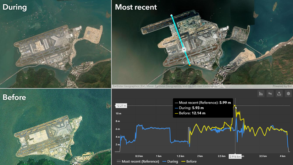Click the export profile icon
293x165 pixels.
coord(279,94)
